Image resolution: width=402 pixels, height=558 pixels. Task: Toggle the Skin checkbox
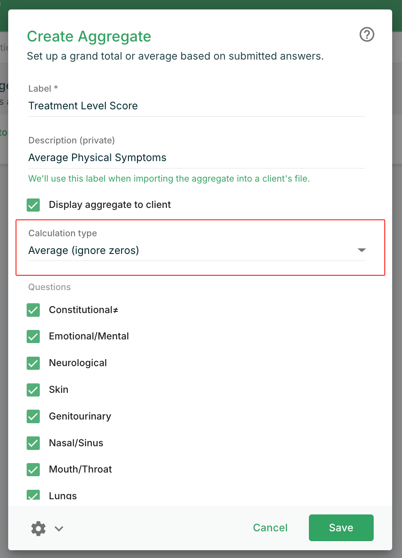[33, 390]
